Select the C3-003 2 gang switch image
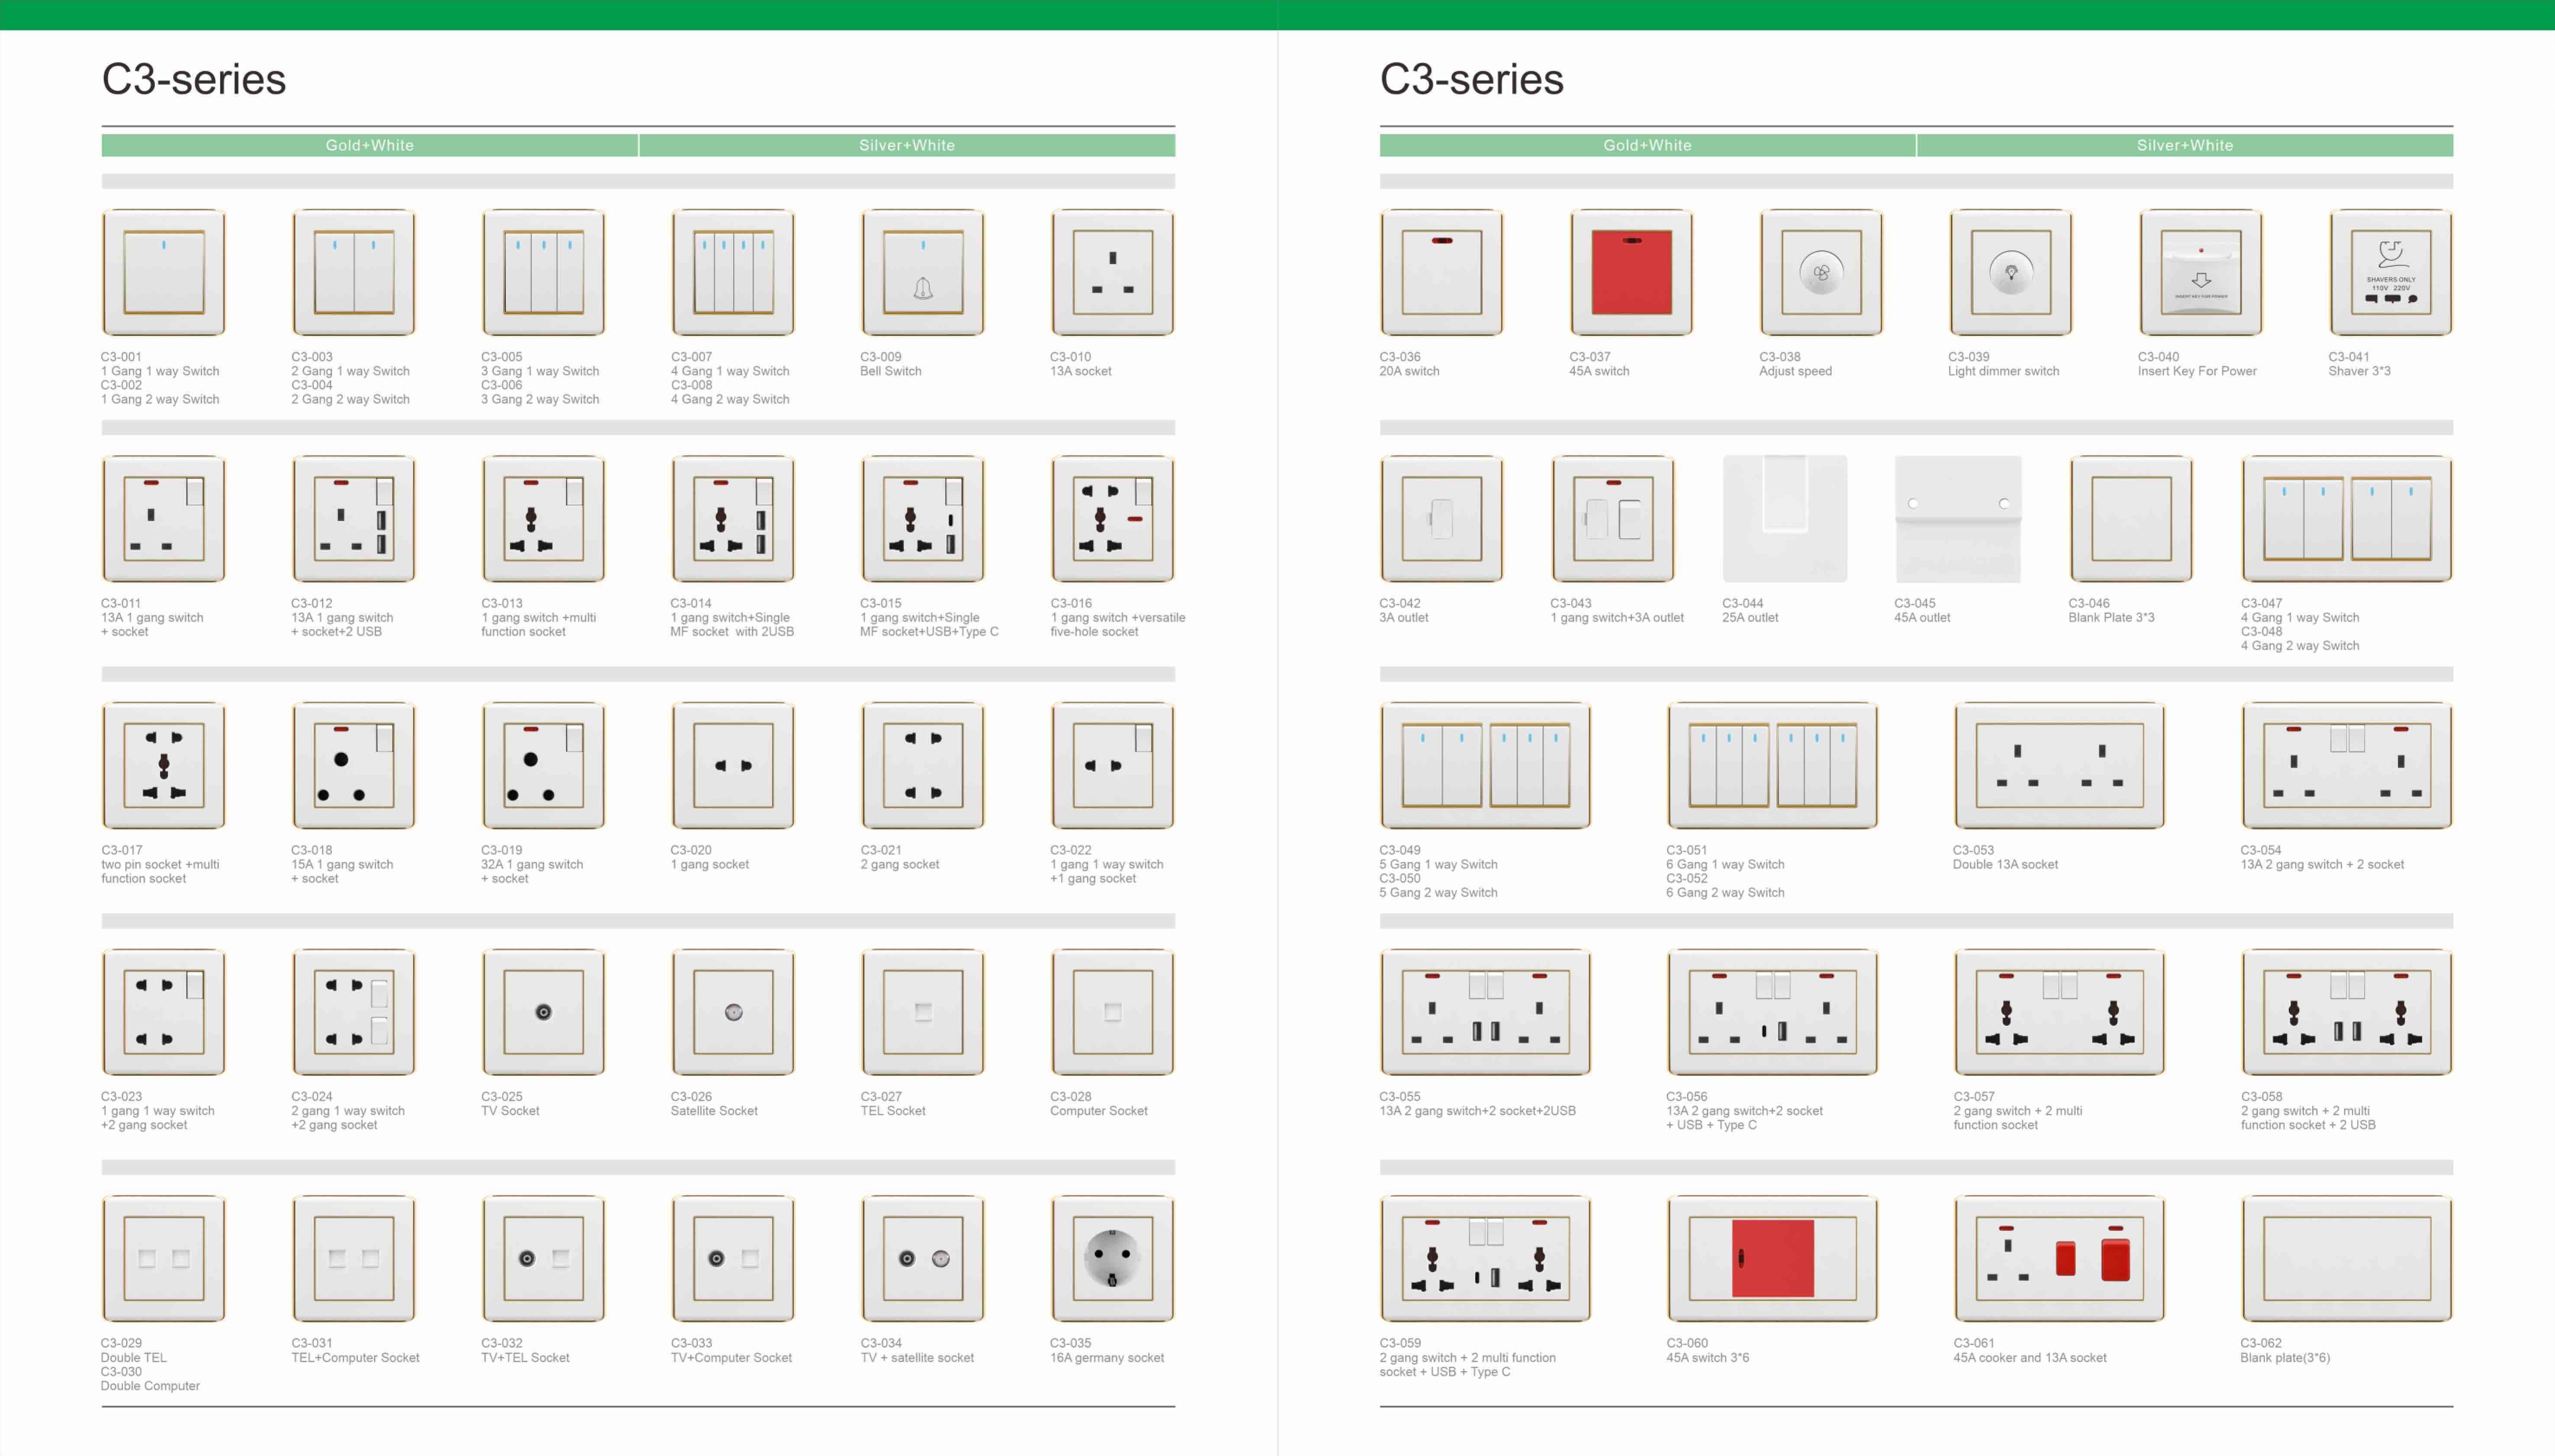 (x=353, y=272)
